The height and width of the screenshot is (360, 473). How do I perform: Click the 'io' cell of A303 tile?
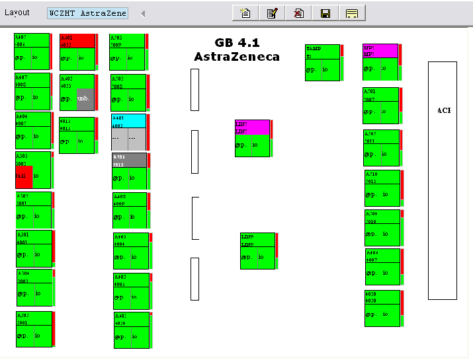tap(42, 177)
